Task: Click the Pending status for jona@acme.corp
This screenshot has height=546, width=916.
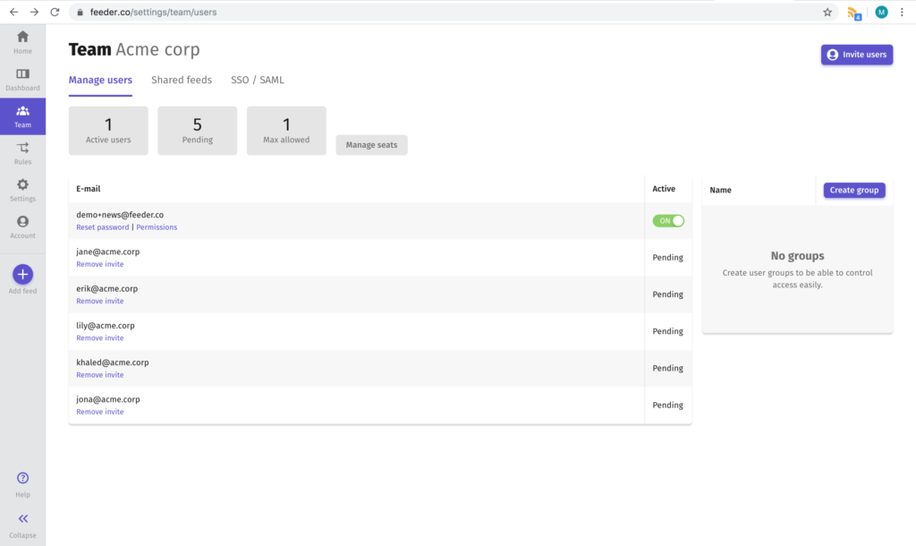Action: 667,405
